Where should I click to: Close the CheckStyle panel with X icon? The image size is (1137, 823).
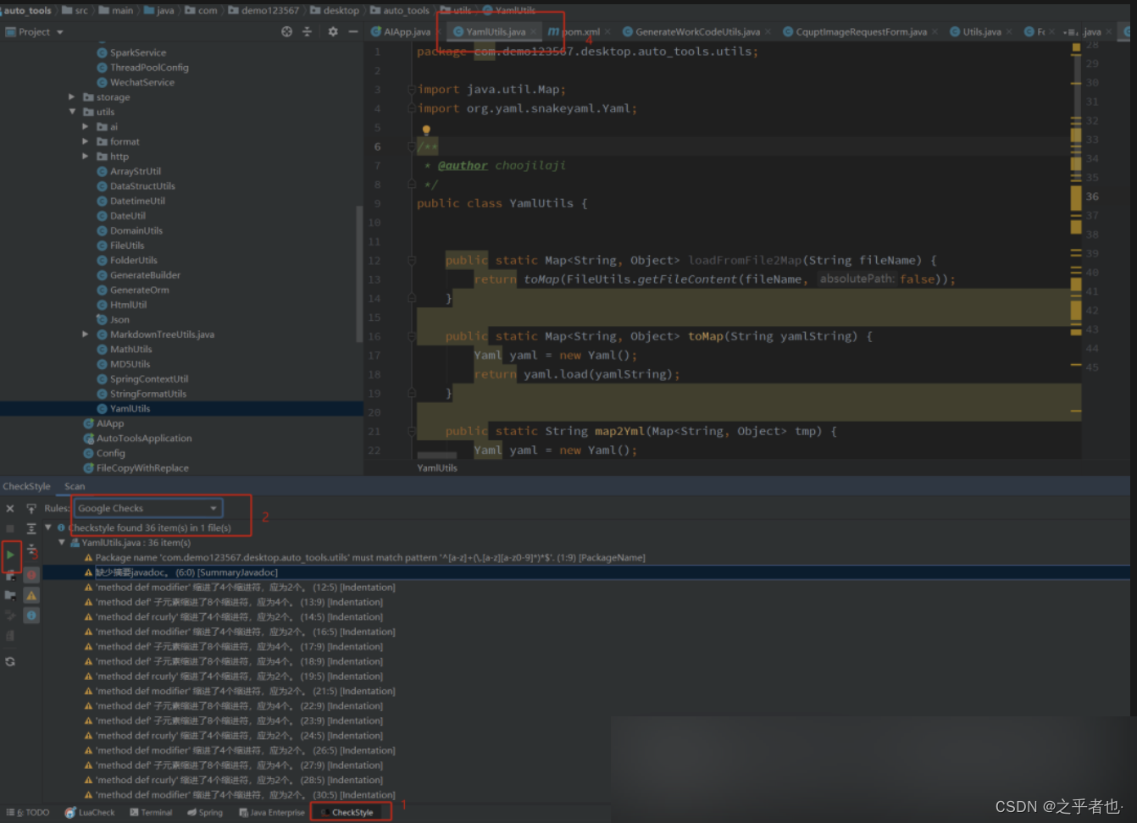[10, 509]
